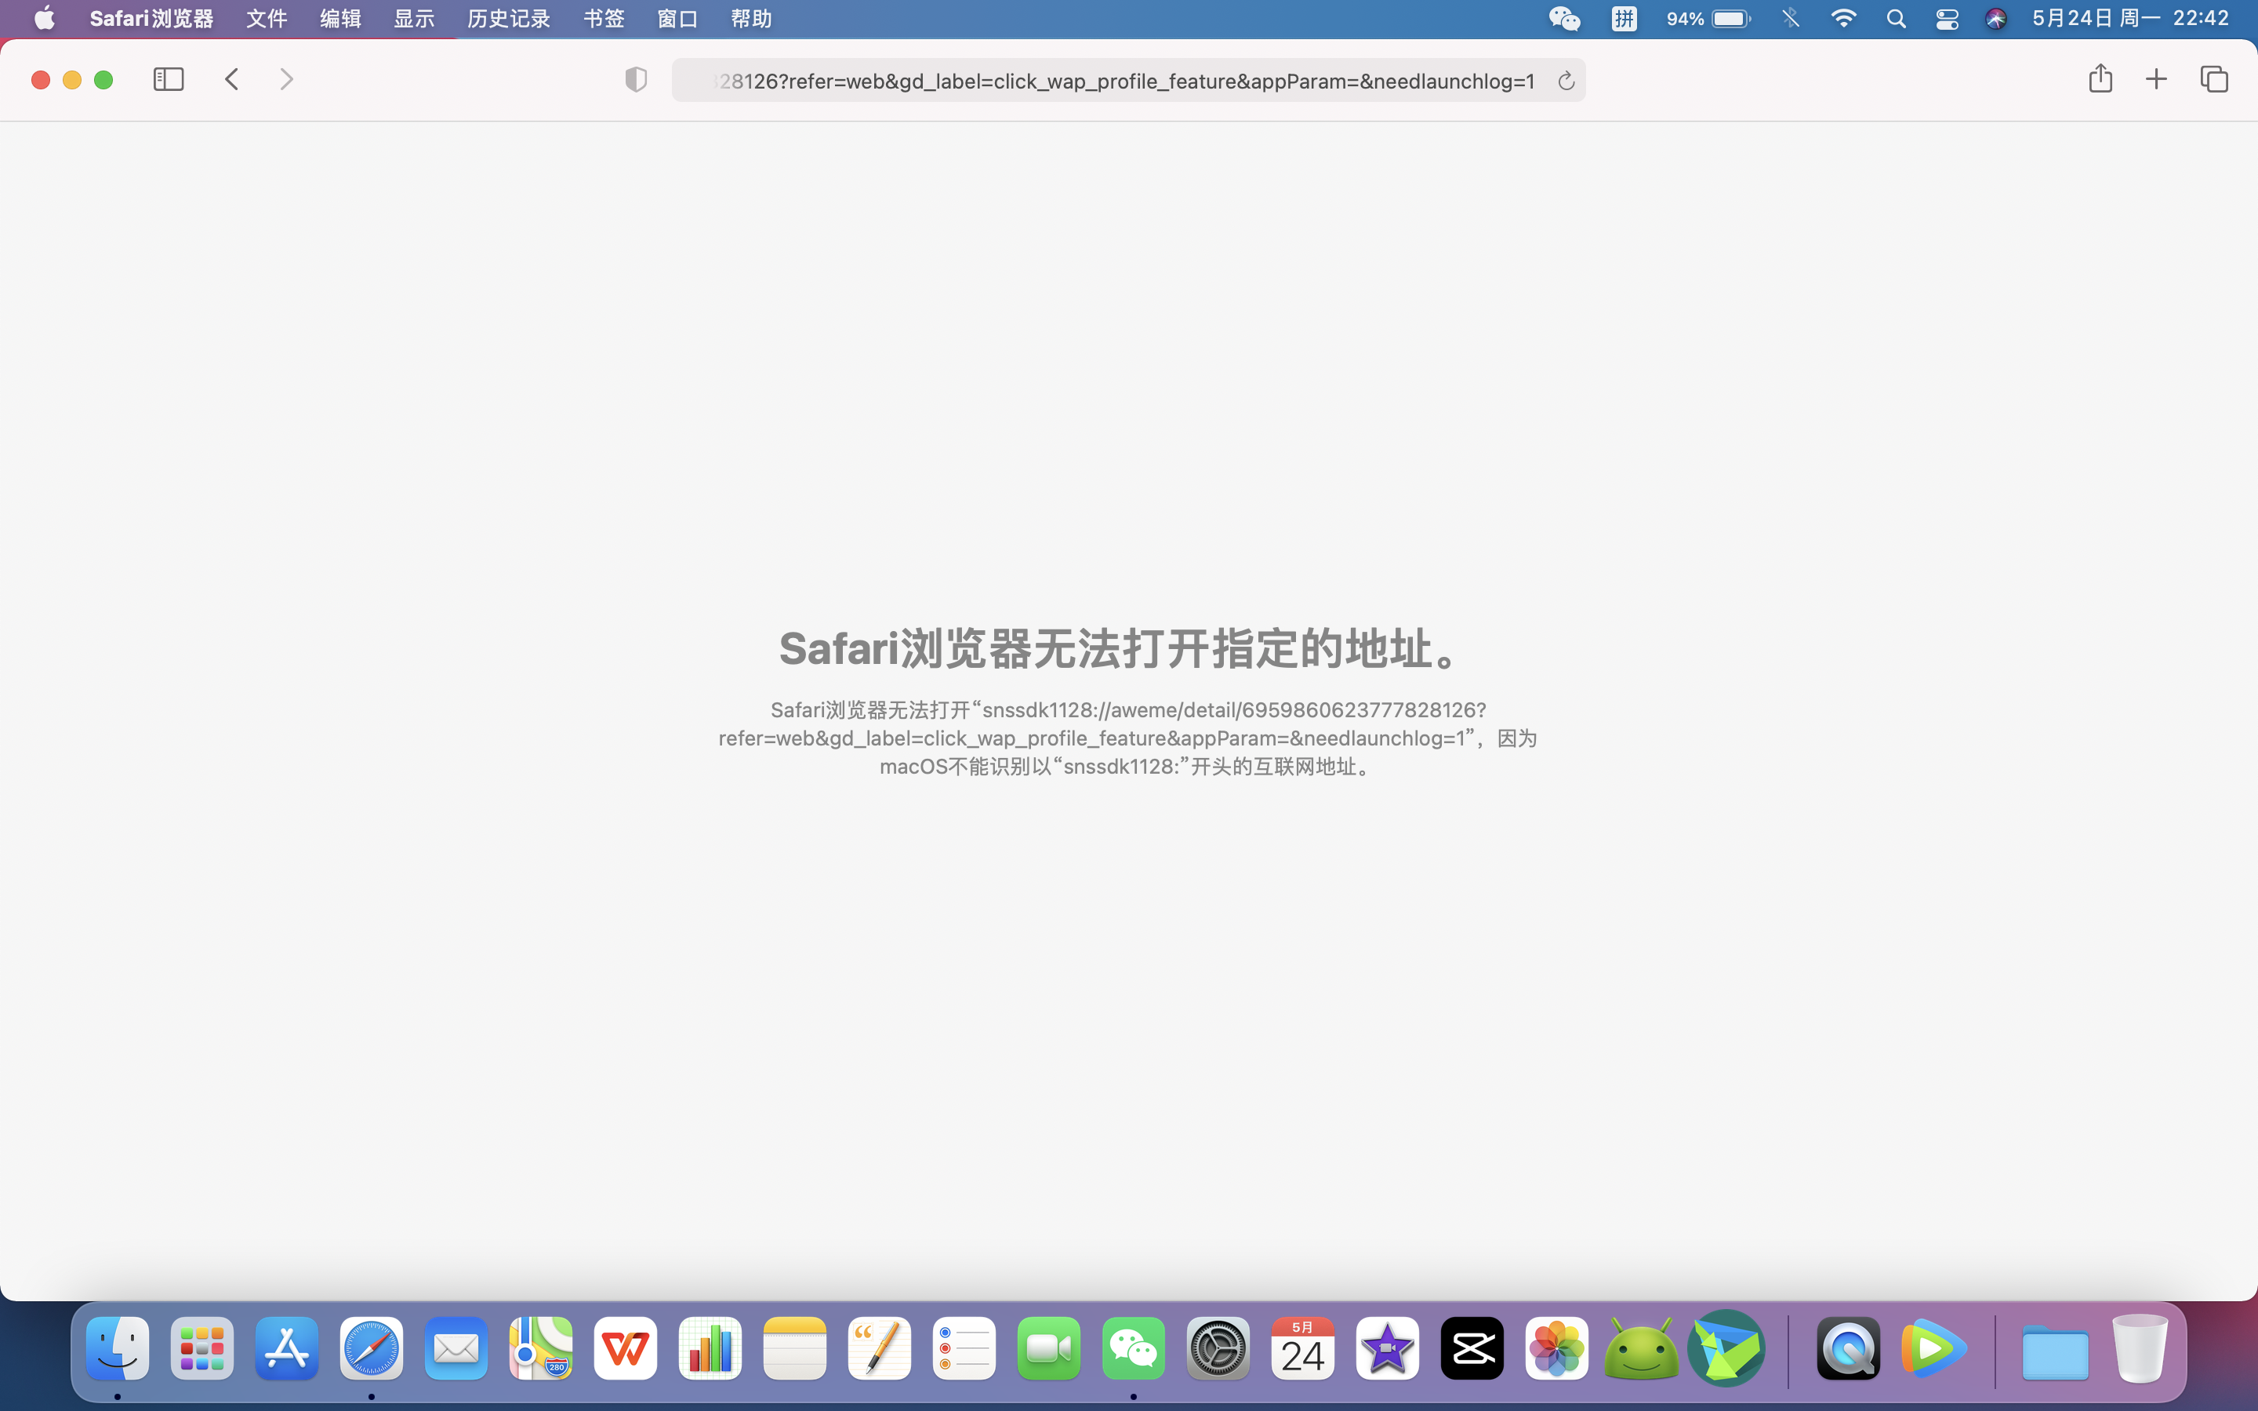Open the Bluetooth status menu
Image resolution: width=2258 pixels, height=1411 pixels.
1791,19
